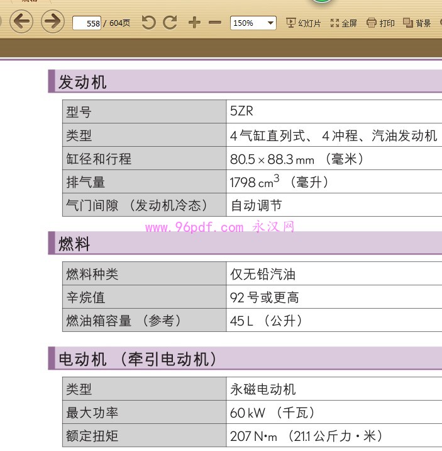Click the 5ZR engine model cell

point(242,111)
